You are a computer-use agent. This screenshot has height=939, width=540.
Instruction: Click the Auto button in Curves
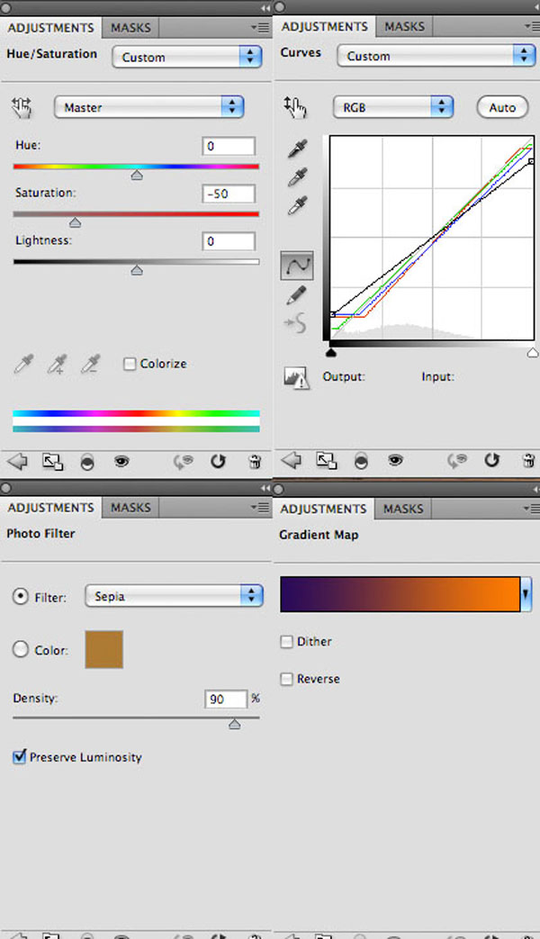coord(502,108)
